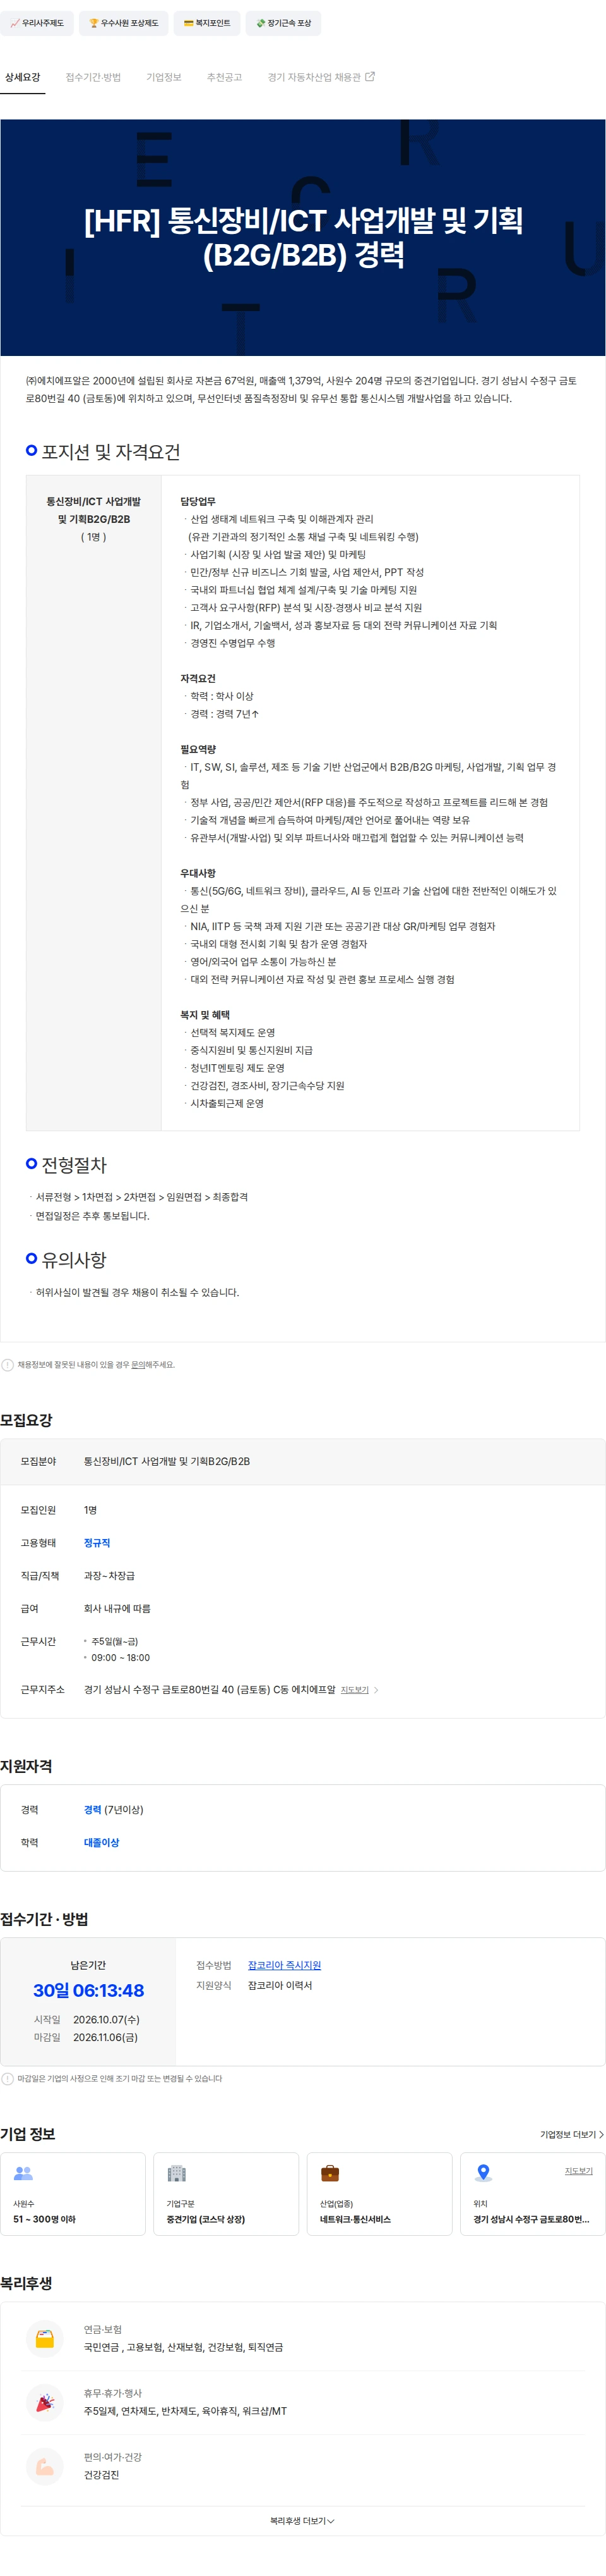Click '잡코리아 이력서' application format text

[280, 1985]
